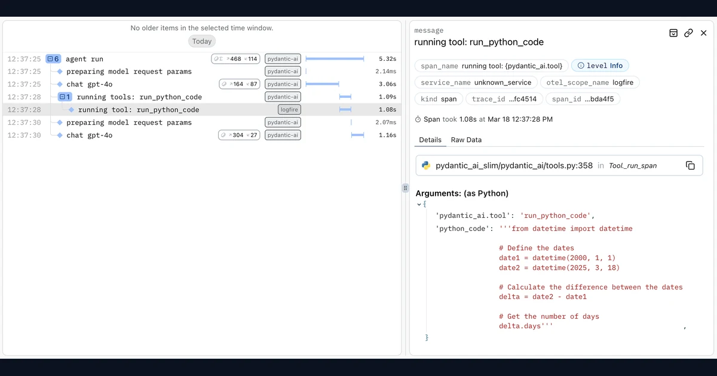Click the otel_scope_name logfire chip
This screenshot has height=376, width=717.
590,82
